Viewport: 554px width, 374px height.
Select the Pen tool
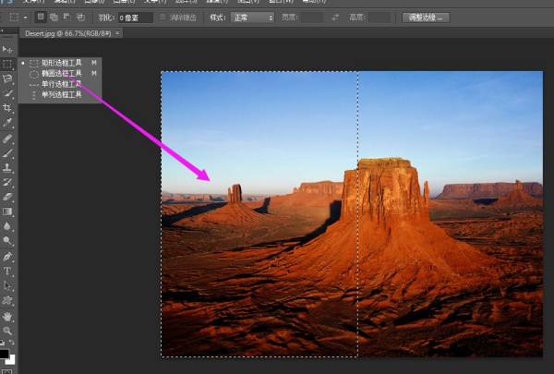pos(7,257)
